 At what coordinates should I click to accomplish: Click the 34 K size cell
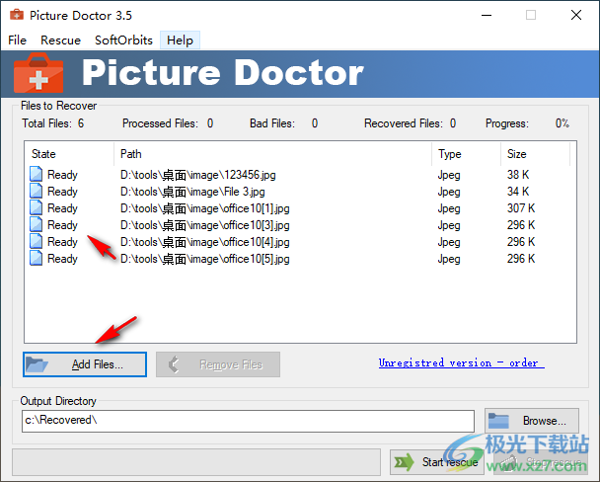pos(518,192)
